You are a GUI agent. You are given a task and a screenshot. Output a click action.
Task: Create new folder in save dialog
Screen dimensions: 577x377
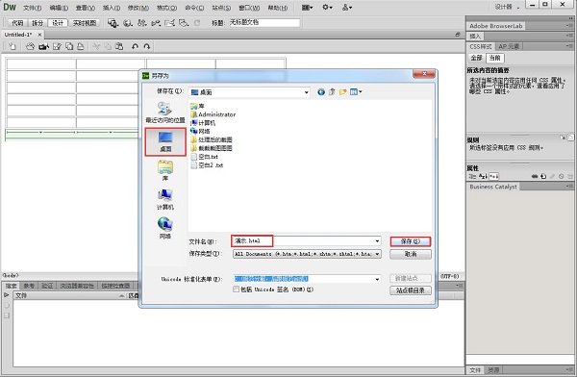[342, 92]
